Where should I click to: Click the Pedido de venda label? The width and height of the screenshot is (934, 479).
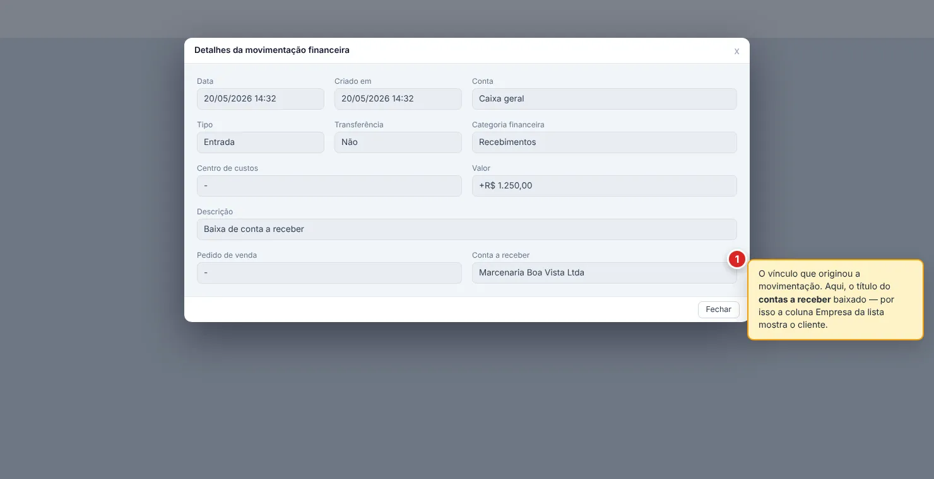[227, 255]
